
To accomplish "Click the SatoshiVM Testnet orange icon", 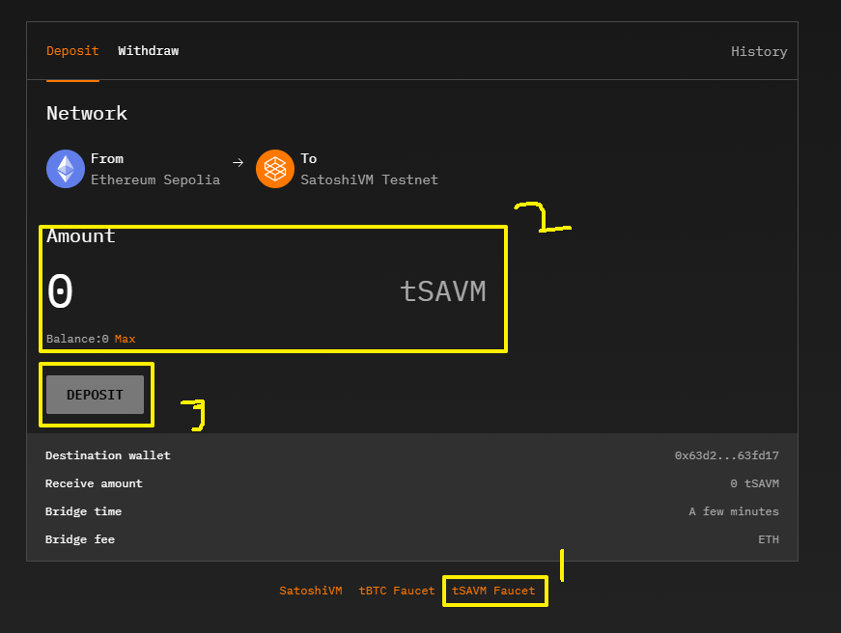I will coord(275,169).
